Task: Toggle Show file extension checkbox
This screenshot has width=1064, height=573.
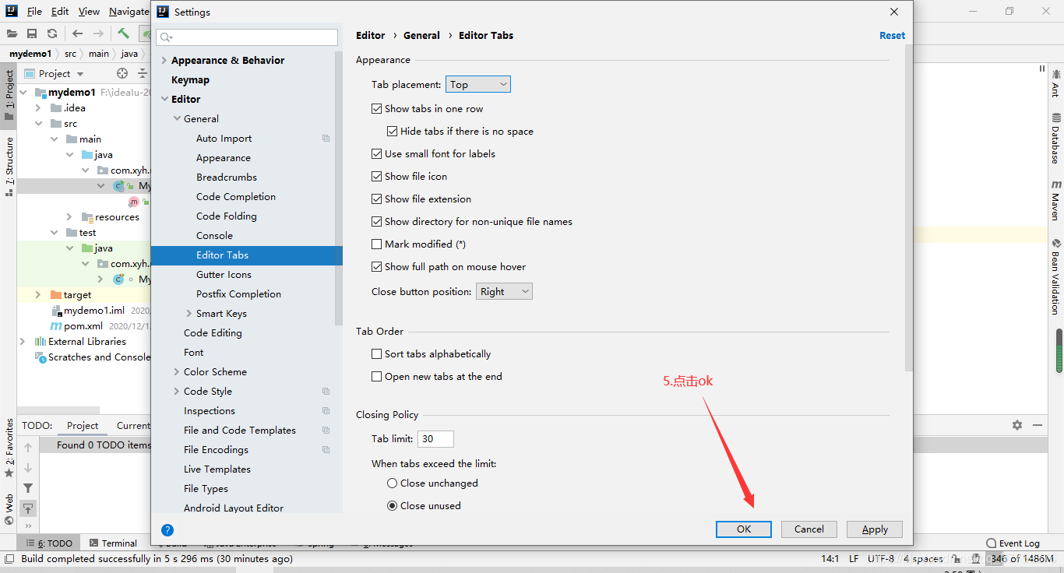Action: (377, 199)
